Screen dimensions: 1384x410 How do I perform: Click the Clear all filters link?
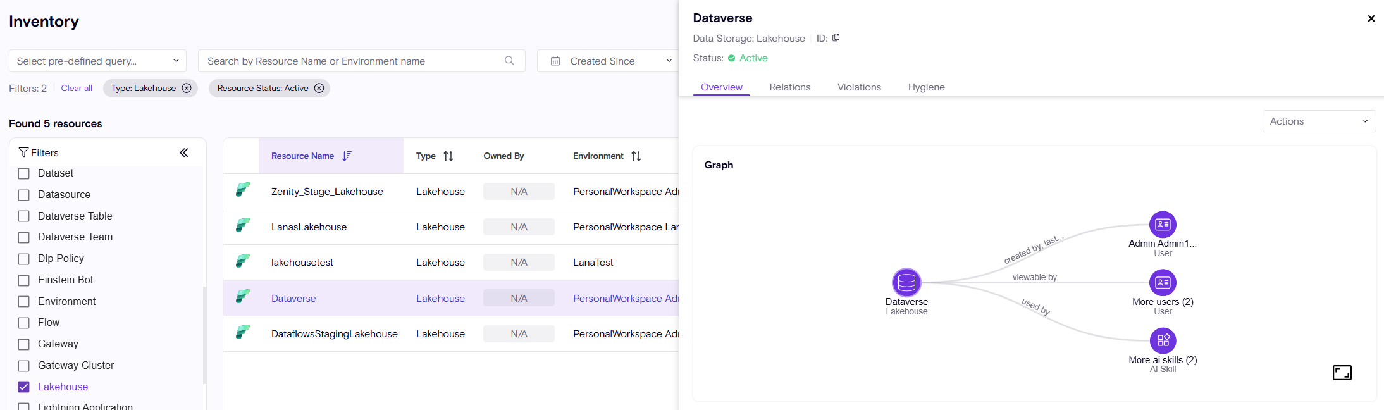77,88
